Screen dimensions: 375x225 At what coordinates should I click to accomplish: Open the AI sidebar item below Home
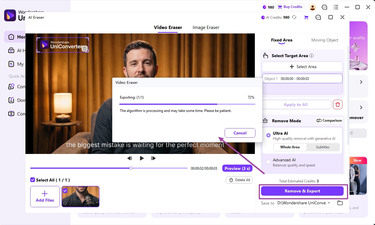tap(11, 51)
